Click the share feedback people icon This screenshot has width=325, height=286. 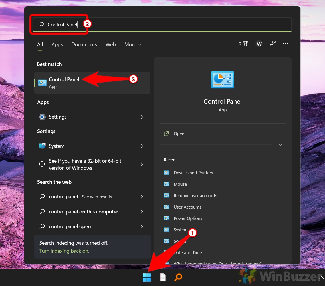[272, 44]
